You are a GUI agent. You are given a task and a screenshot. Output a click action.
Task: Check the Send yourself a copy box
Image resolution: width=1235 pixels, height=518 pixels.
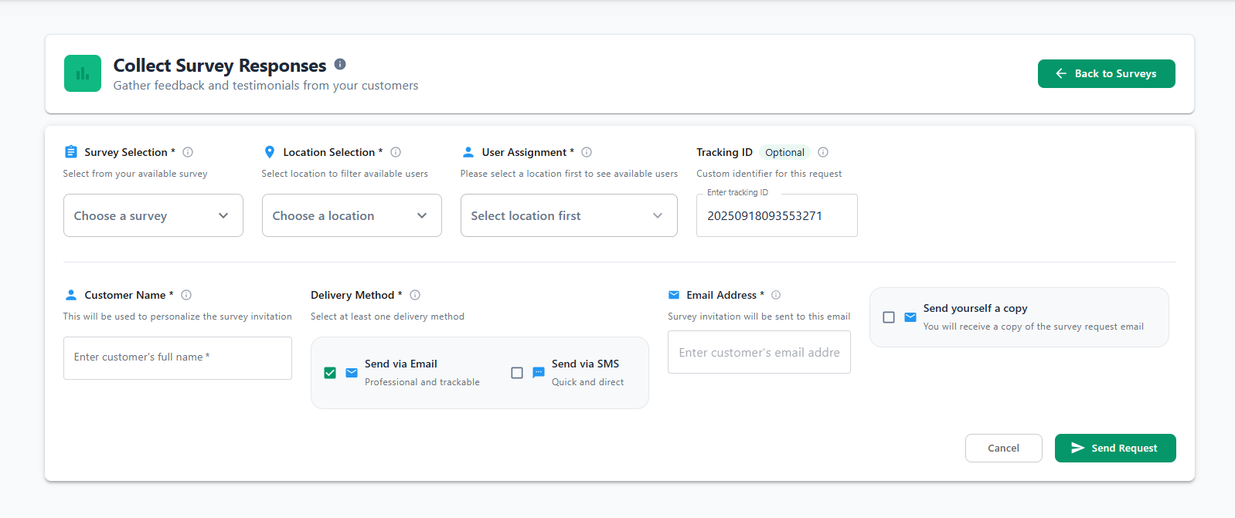[x=889, y=317]
